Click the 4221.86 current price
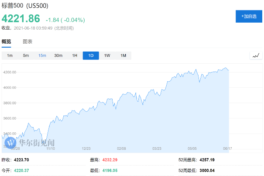 click(21, 19)
